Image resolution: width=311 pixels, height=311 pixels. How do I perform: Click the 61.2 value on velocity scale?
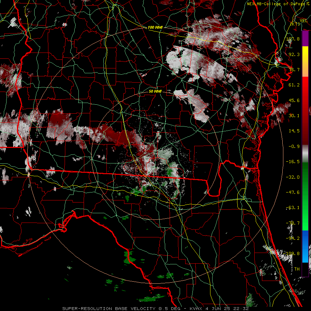tap(294, 85)
